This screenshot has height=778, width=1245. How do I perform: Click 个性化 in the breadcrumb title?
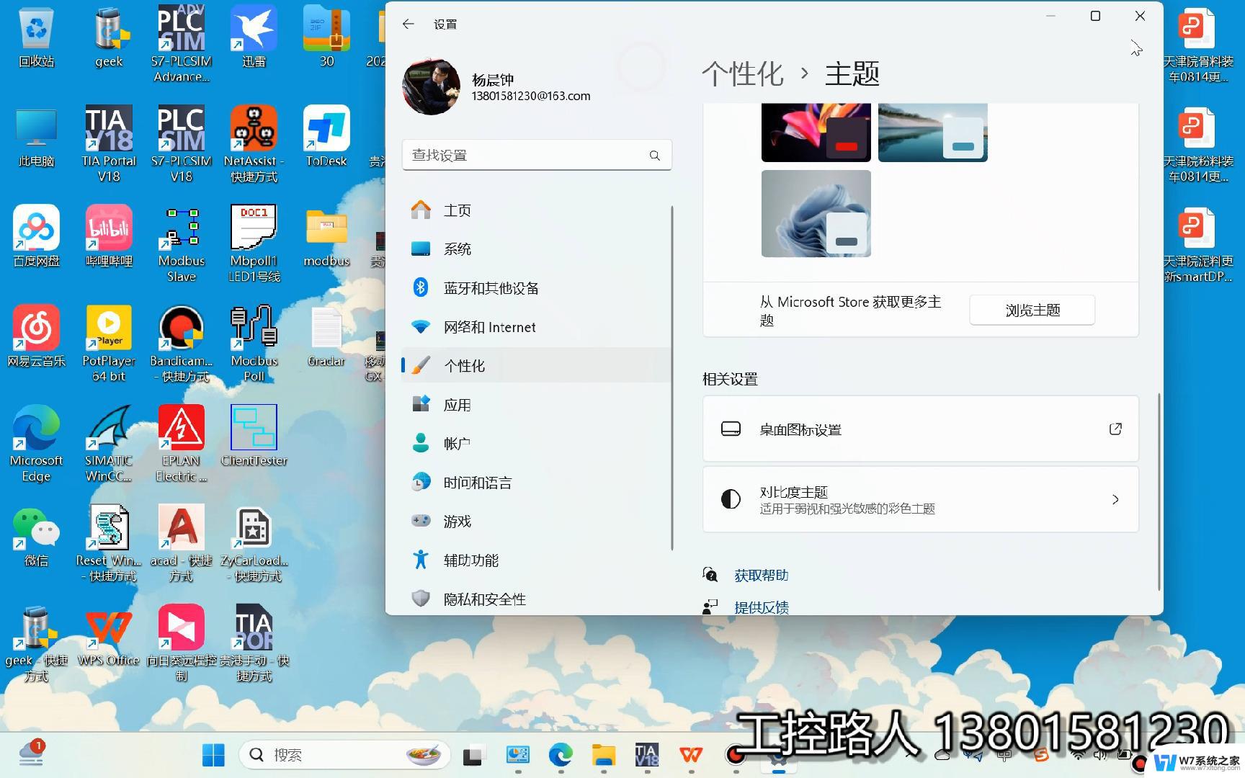(743, 74)
